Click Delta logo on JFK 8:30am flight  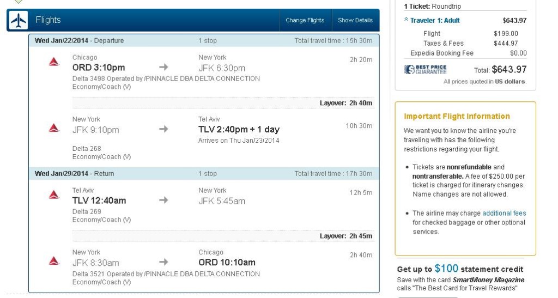pos(53,261)
